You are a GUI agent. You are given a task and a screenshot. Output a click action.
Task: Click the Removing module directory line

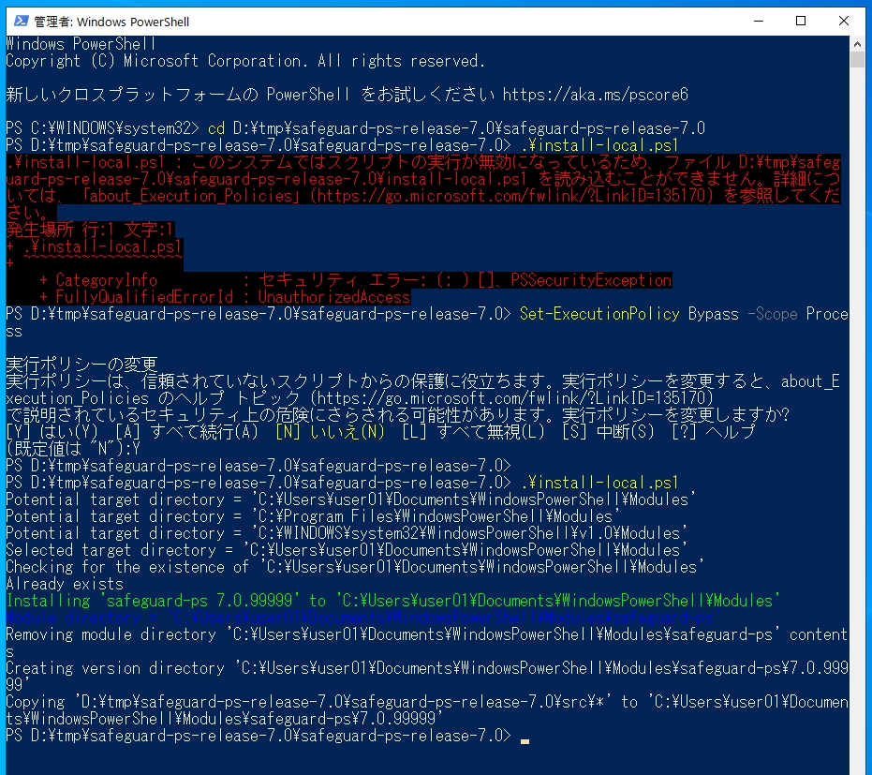click(x=426, y=643)
